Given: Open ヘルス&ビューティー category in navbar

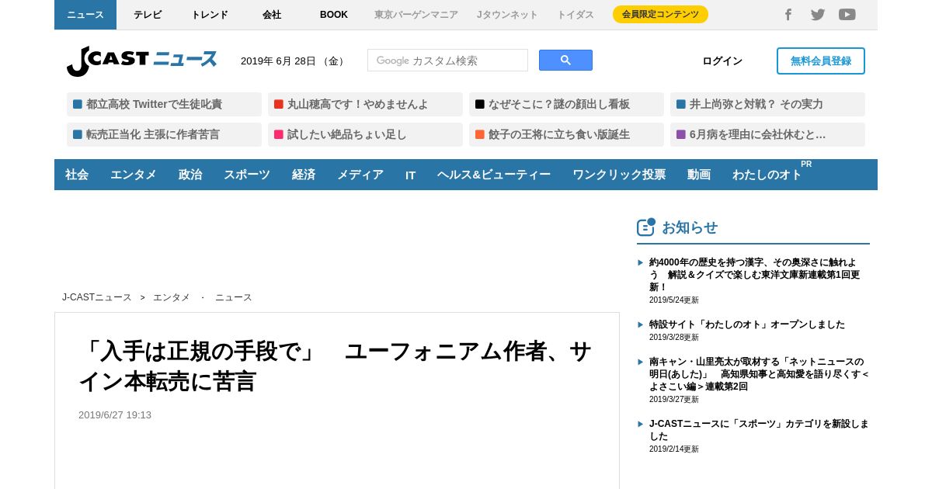Looking at the screenshot, I should (494, 175).
